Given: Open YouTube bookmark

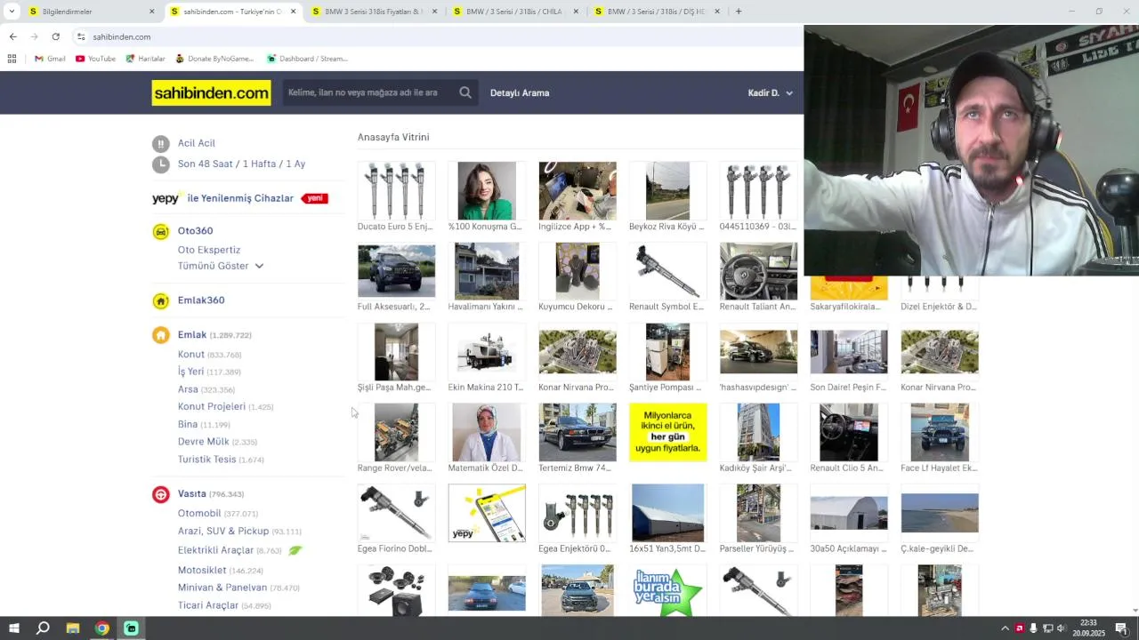Looking at the screenshot, I should tap(95, 59).
